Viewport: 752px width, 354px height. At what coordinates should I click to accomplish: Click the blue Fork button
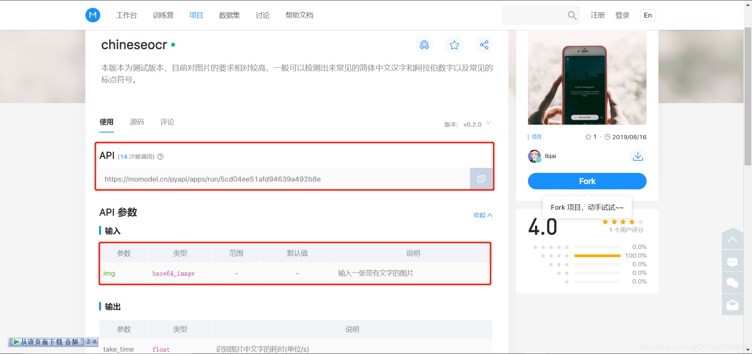(x=587, y=181)
